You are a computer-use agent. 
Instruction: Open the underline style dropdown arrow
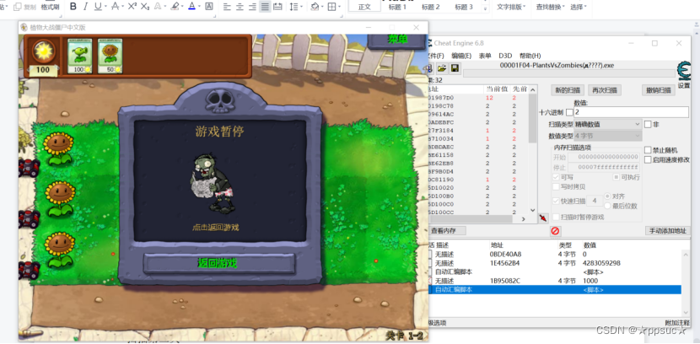coord(104,7)
